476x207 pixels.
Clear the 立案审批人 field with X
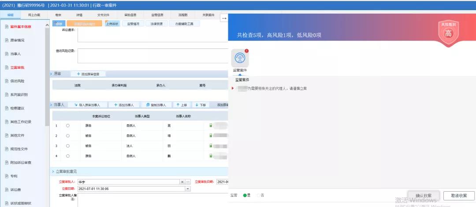pos(182,182)
